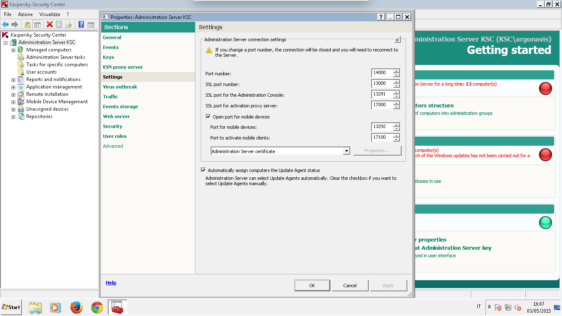Viewport: 562px width, 316px height.
Task: Click the blue question mark Help toolbar icon
Action: 81,25
